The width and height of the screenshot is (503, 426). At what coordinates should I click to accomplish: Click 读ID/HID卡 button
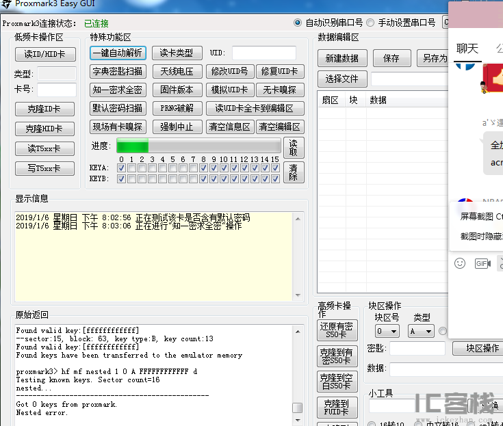coord(45,54)
